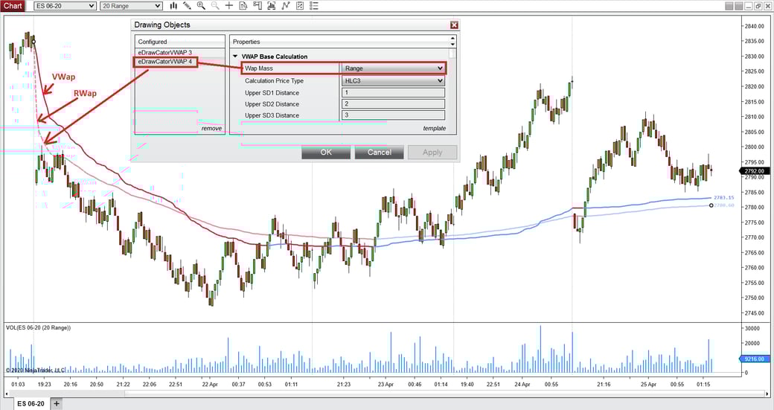Open the 20 Range interval dropdown

pyautogui.click(x=131, y=6)
